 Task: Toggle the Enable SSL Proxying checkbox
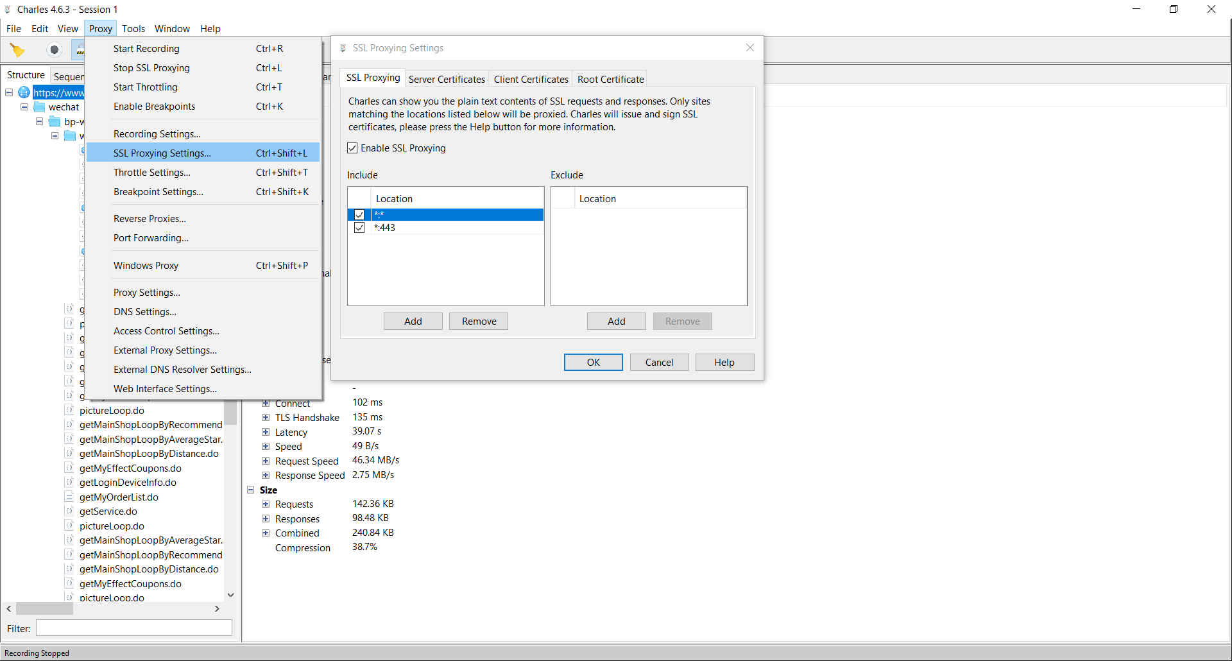coord(352,148)
